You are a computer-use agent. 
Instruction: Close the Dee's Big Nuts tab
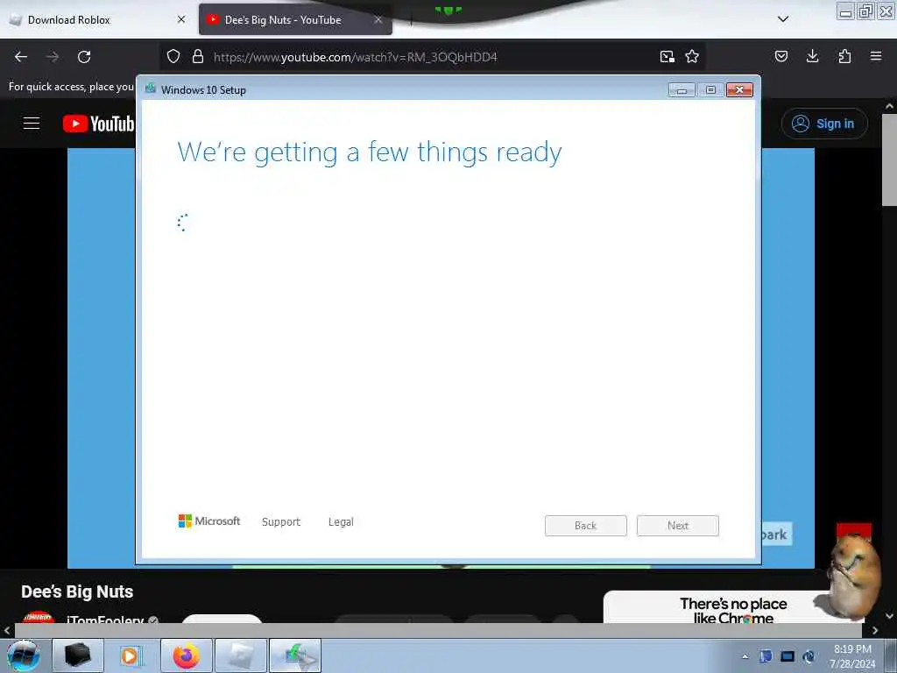pos(378,19)
